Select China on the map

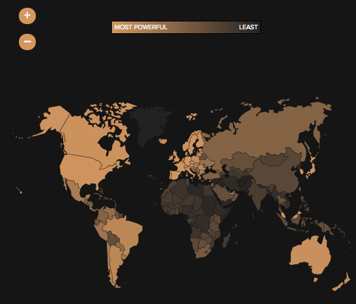[x=277, y=175]
